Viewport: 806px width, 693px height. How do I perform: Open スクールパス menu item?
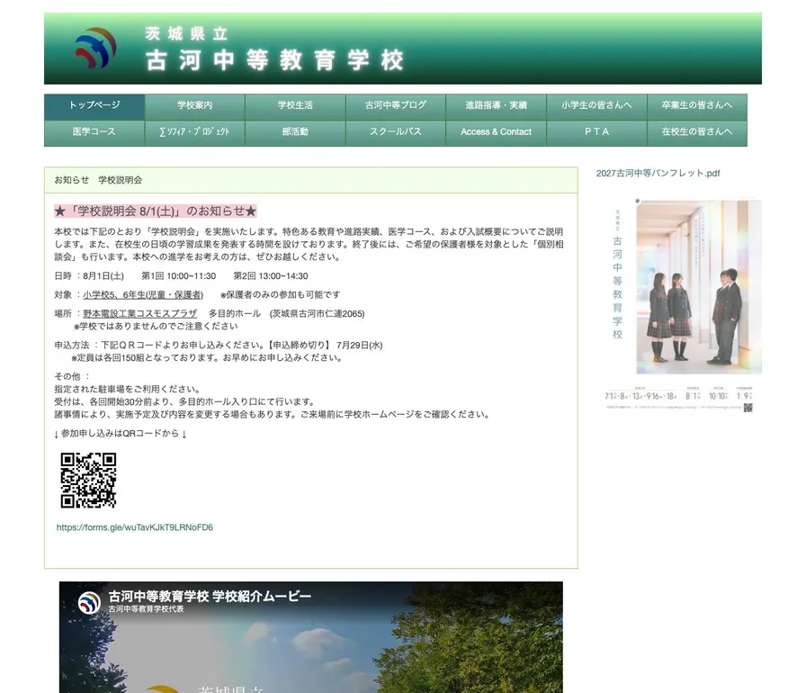coord(396,132)
